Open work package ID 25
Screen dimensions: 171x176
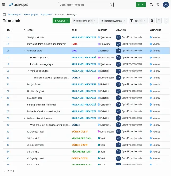[8, 98]
